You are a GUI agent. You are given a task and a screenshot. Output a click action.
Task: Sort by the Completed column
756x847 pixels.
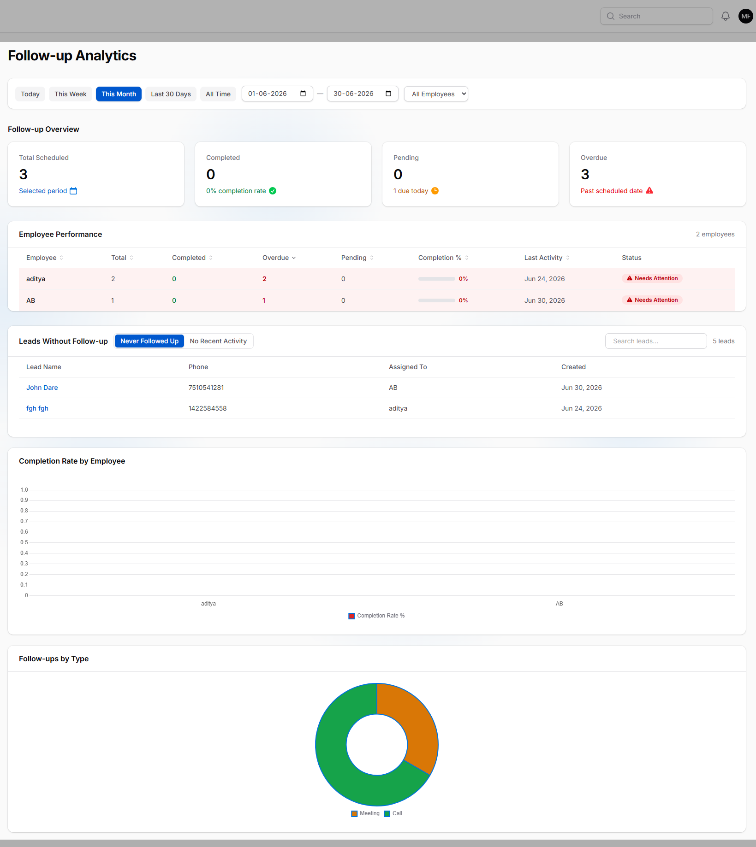pyautogui.click(x=192, y=258)
